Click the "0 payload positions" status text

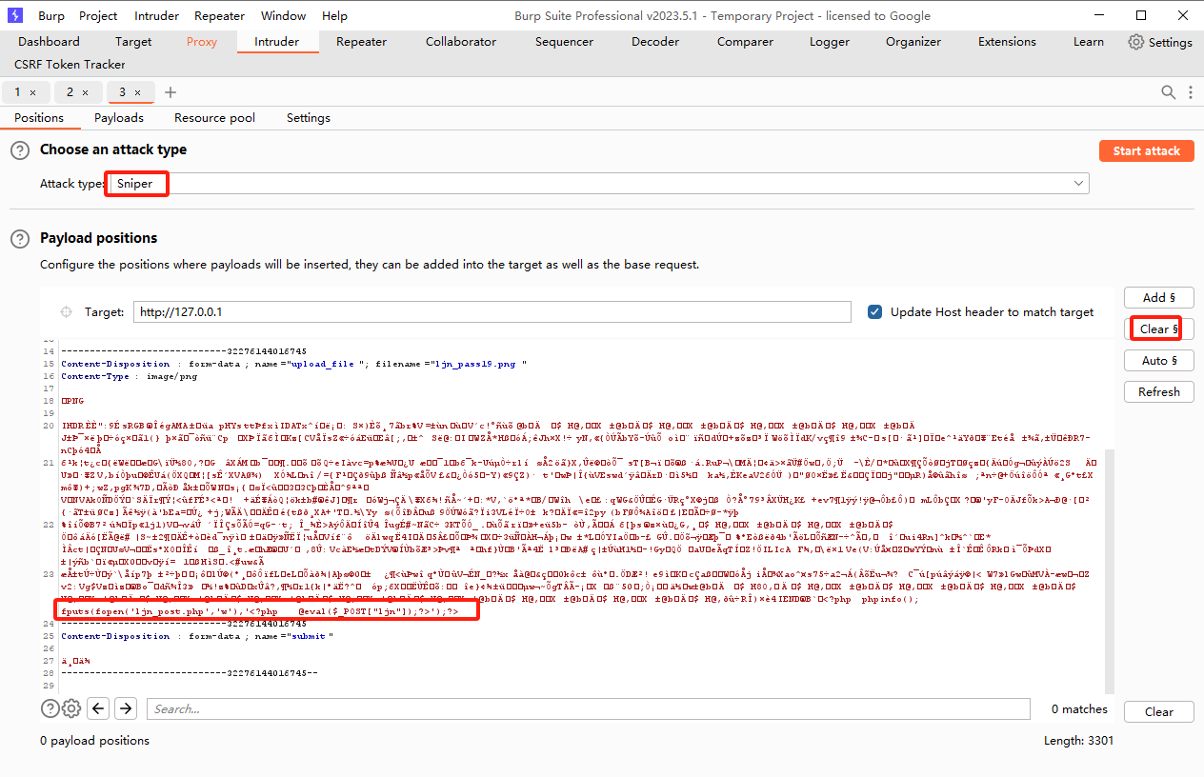(x=94, y=741)
